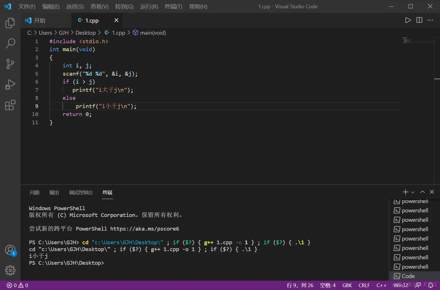
Task: Open the 运行(R) menu
Action: [149, 7]
